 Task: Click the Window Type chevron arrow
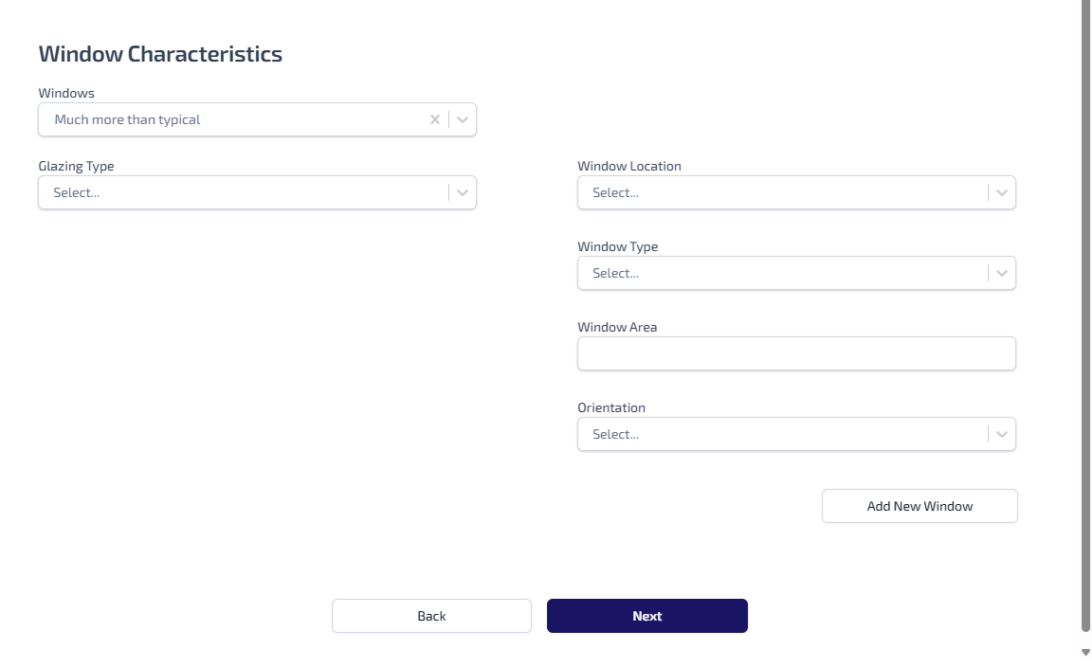coord(1001,273)
